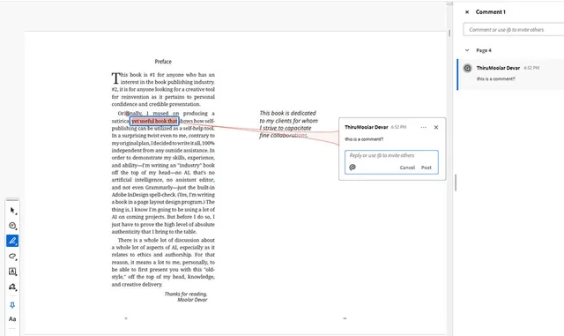Screen dimensions: 564x336
Task: Choose the zoom comment tool in toolbar
Action: coord(12,226)
